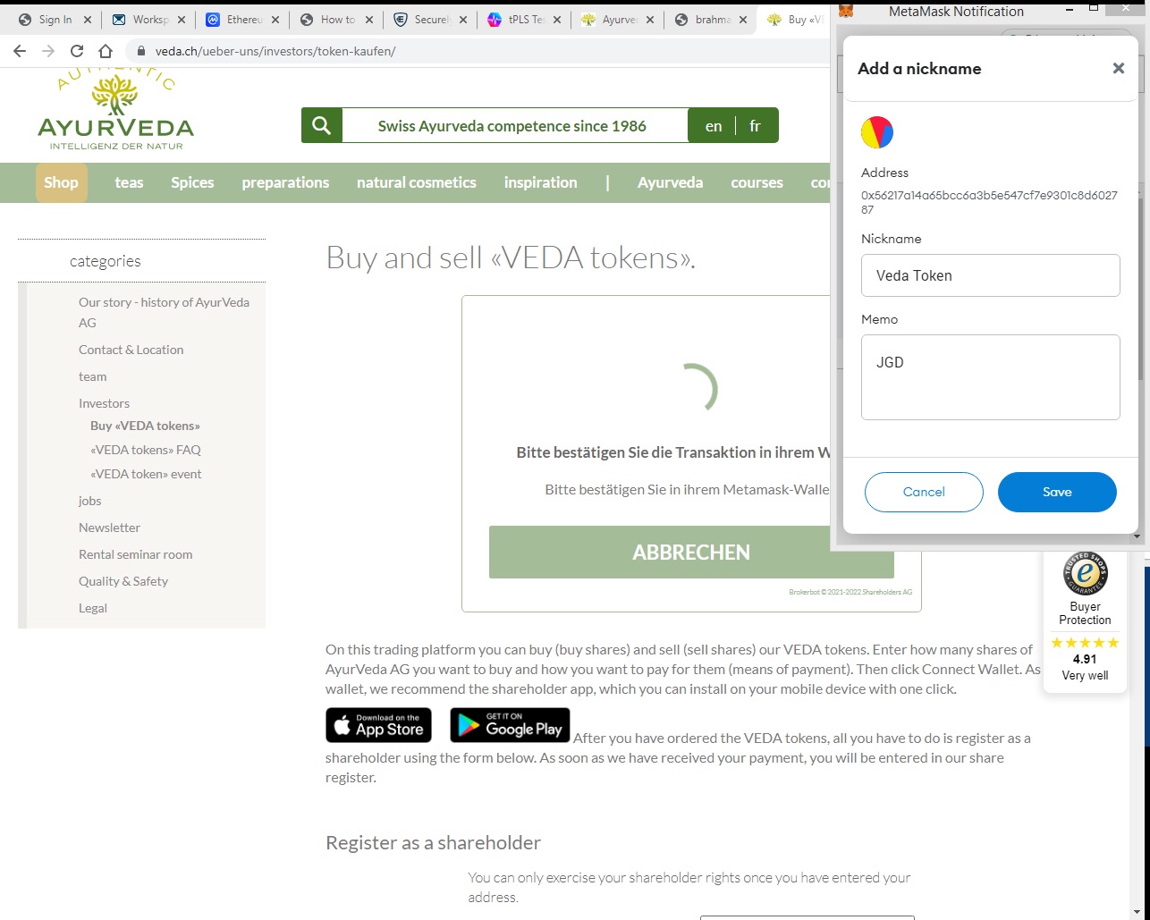Cancel the nickname dialog
Viewport: 1150px width, 920px height.
coord(924,492)
